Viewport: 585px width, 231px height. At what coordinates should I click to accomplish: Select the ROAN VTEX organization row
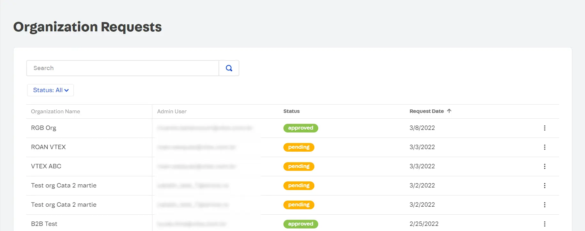pos(48,147)
